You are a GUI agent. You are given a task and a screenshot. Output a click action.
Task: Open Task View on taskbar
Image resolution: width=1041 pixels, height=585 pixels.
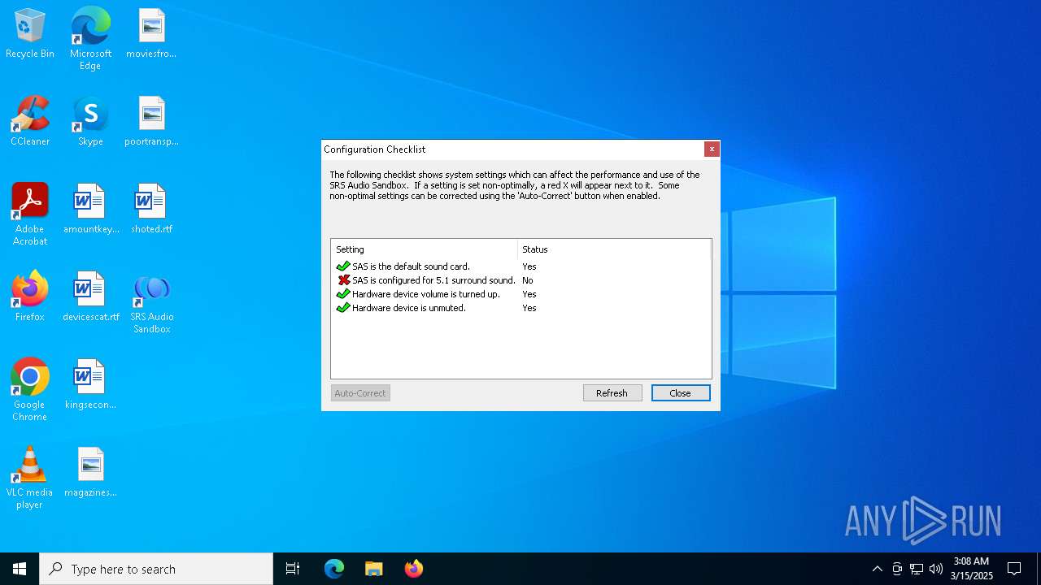(x=293, y=569)
